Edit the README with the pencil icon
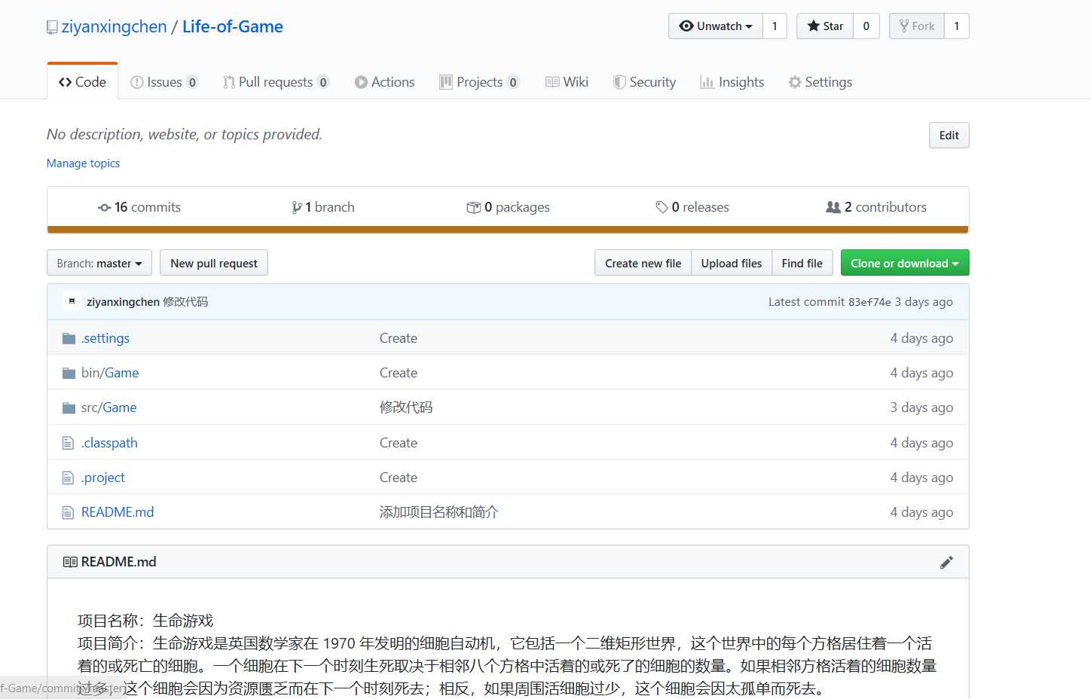1091x699 pixels. pyautogui.click(x=946, y=563)
